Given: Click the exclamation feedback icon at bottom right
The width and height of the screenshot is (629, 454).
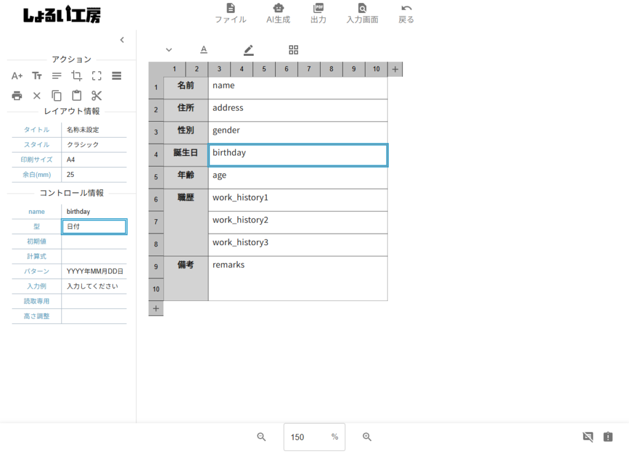Looking at the screenshot, I should coord(608,437).
